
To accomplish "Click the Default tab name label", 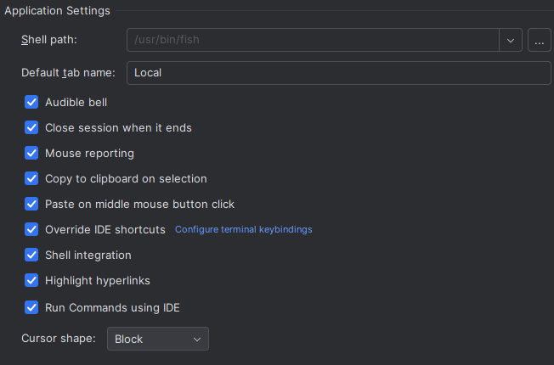I will 68,73.
